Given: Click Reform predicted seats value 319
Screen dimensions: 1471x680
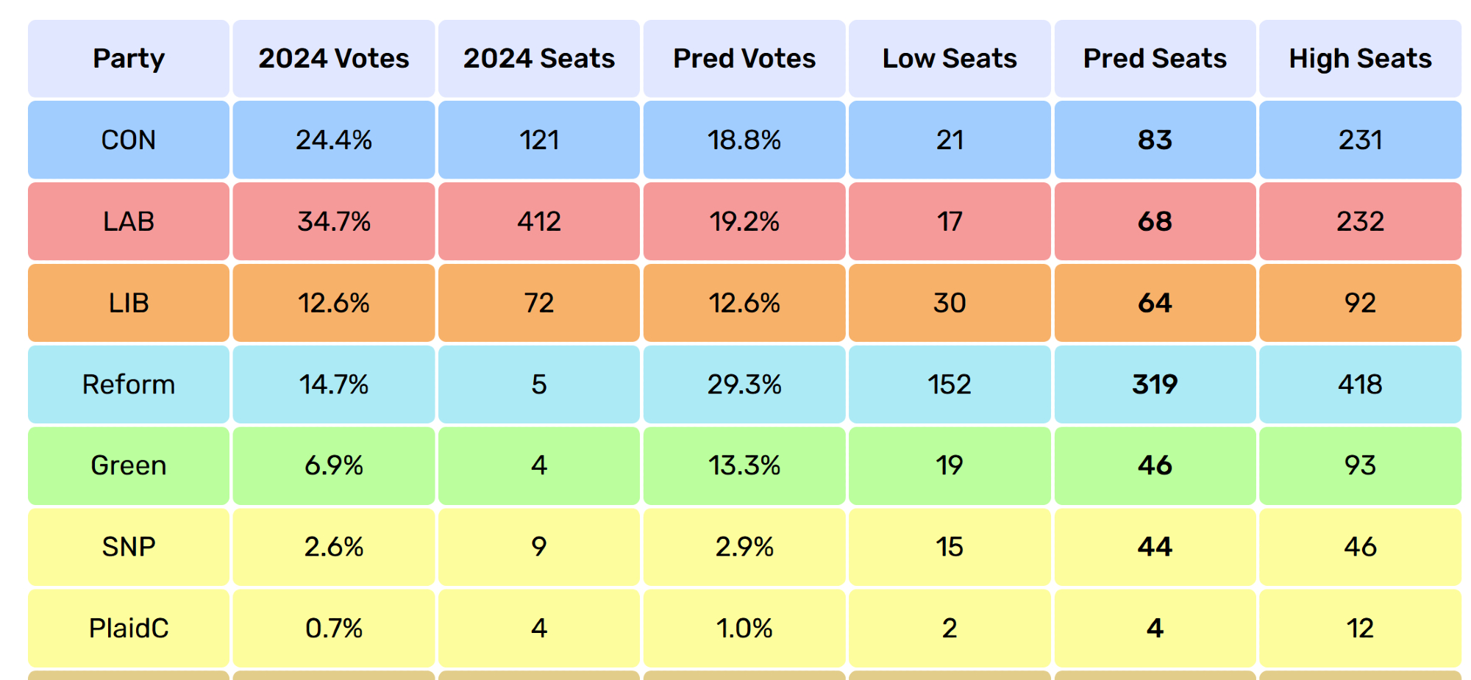Looking at the screenshot, I should (1155, 384).
